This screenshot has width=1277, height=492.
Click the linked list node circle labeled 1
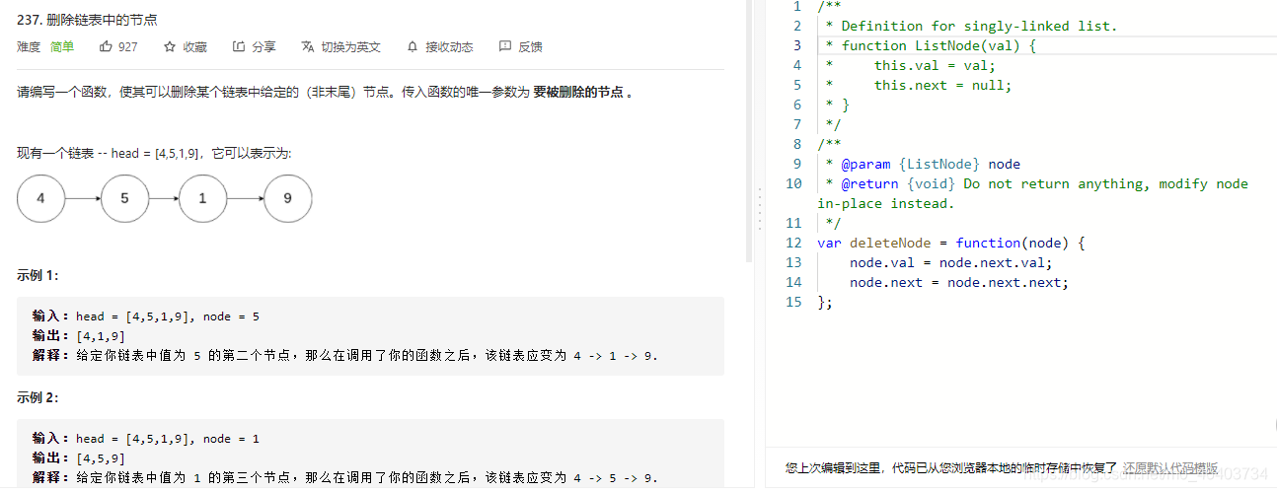[x=202, y=198]
